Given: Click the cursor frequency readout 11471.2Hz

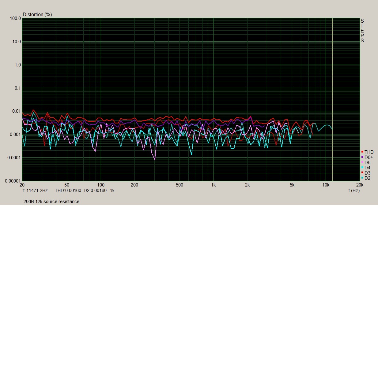Looking at the screenshot, I should (x=35, y=190).
